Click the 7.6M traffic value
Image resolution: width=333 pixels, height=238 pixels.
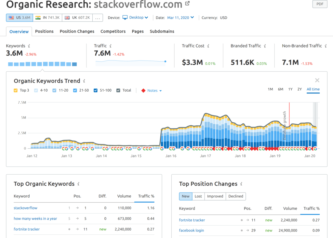102,53
